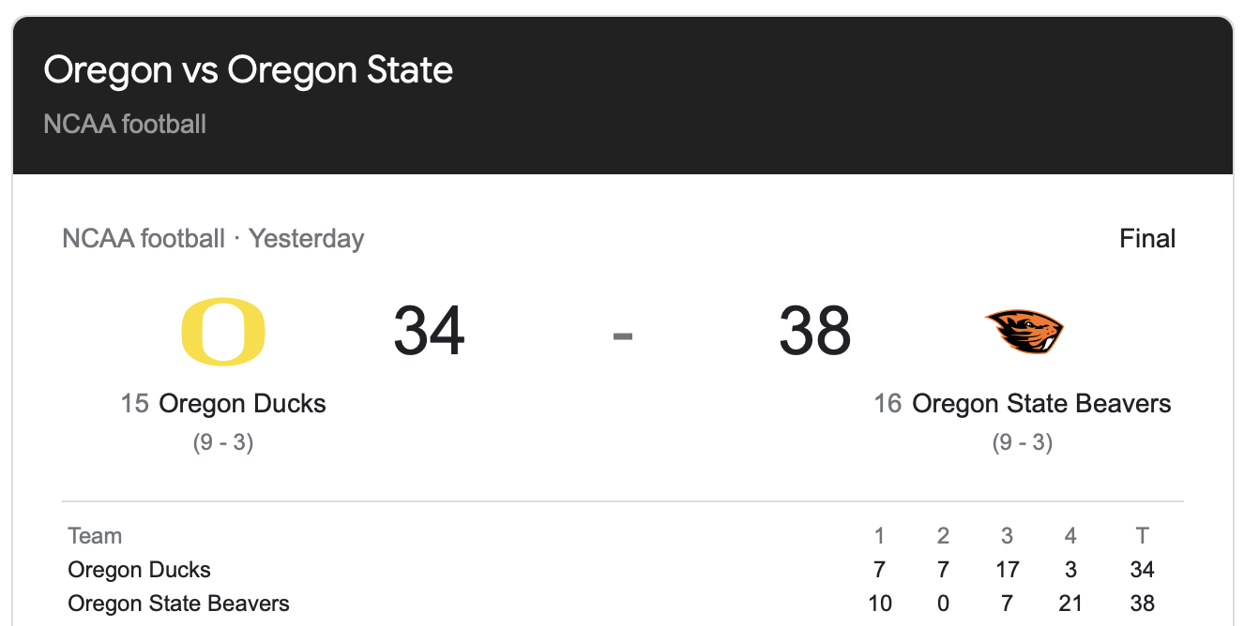Click the T total column header
The image size is (1244, 626).
pos(1142,536)
